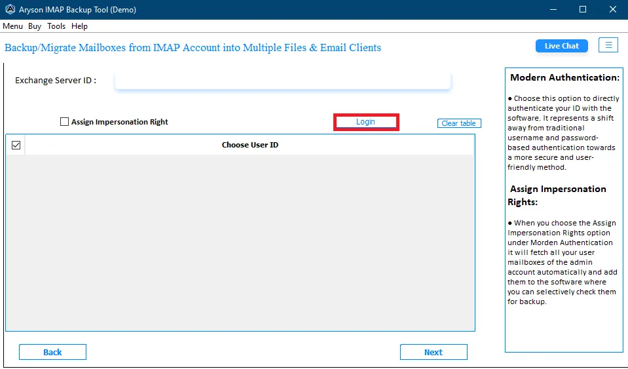
Task: Proceed with the Next button
Action: 434,352
